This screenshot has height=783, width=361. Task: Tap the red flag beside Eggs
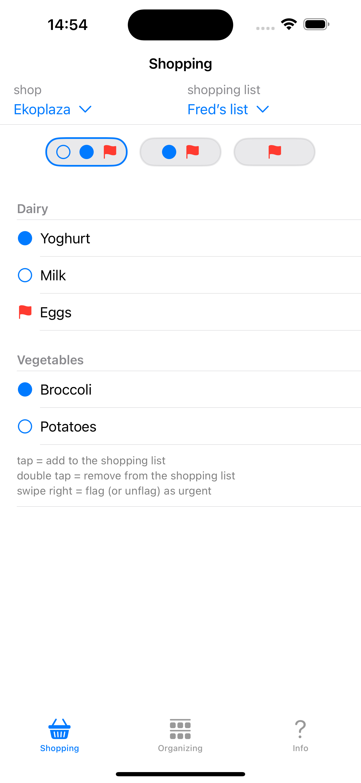click(25, 312)
